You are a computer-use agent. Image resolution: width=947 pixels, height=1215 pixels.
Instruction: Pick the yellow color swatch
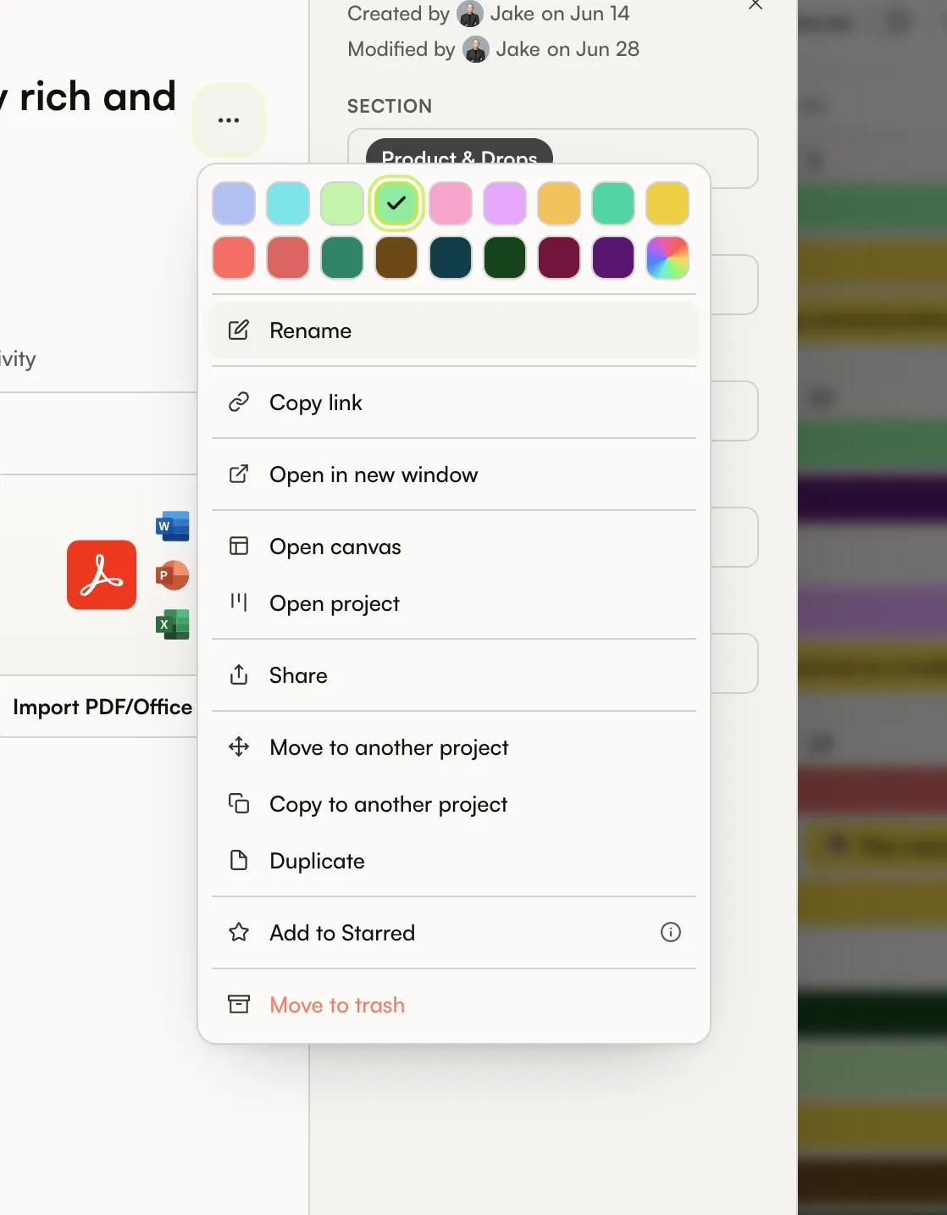(x=667, y=203)
